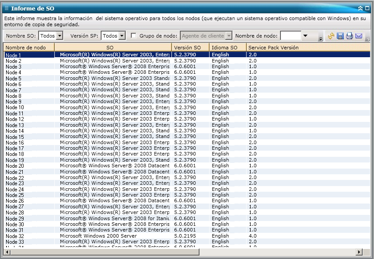374x259 pixels.
Task: Open the Nombre SO dropdown
Action: click(x=59, y=36)
